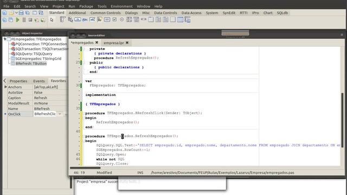Click the Toggle Form/Unit icon
Viewport: 347px width, 195px height.
point(41,13)
